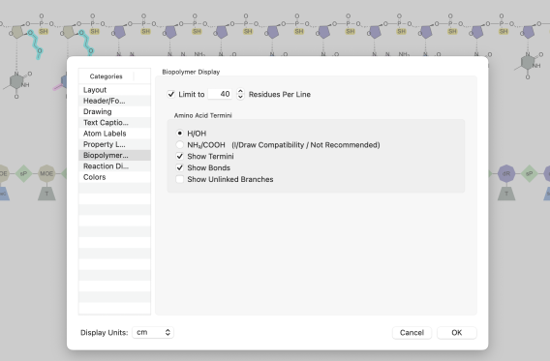The width and height of the screenshot is (550, 361).
Task: Click the residues per line number field
Action: click(220, 94)
